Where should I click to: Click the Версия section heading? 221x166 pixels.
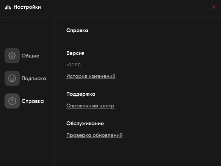[75, 53]
